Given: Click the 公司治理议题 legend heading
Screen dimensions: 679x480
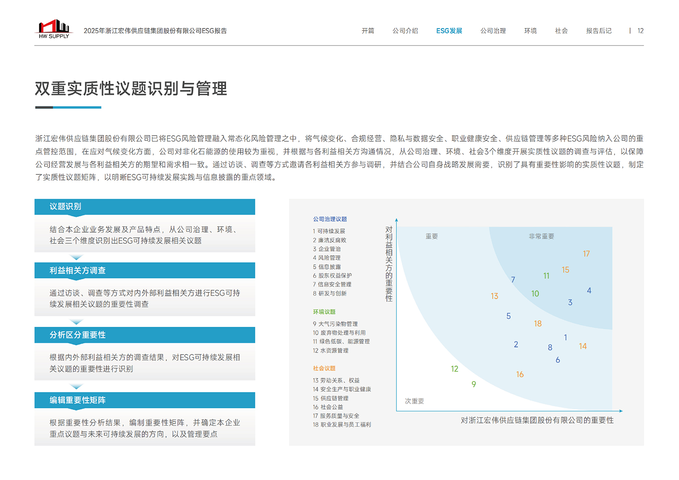Looking at the screenshot, I should click(330, 219).
